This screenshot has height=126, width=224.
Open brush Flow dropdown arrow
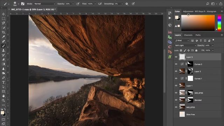[95, 4]
